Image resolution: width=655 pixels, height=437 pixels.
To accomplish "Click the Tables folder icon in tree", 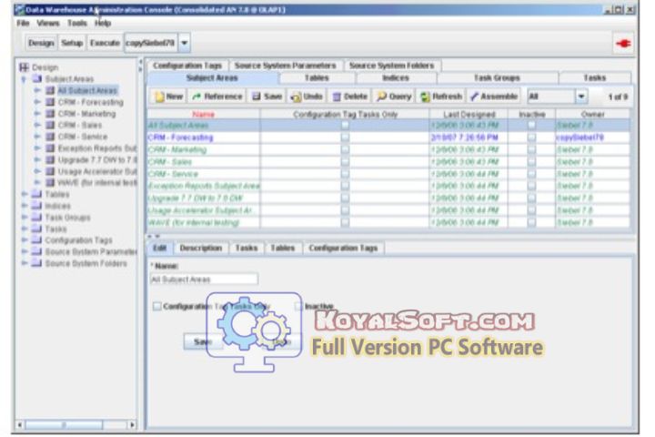I will (x=36, y=194).
